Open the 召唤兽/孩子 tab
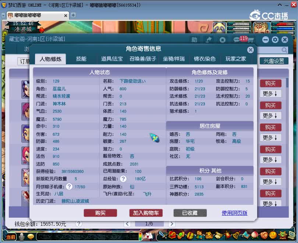 pos(143,59)
